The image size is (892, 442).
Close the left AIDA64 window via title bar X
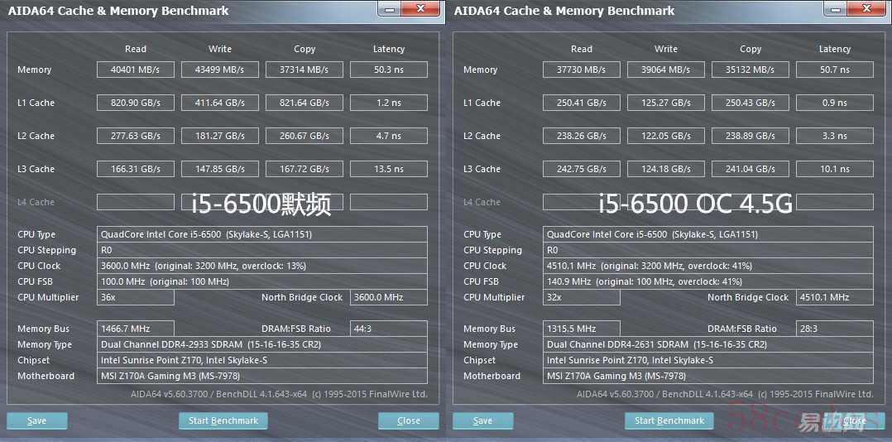pos(420,8)
